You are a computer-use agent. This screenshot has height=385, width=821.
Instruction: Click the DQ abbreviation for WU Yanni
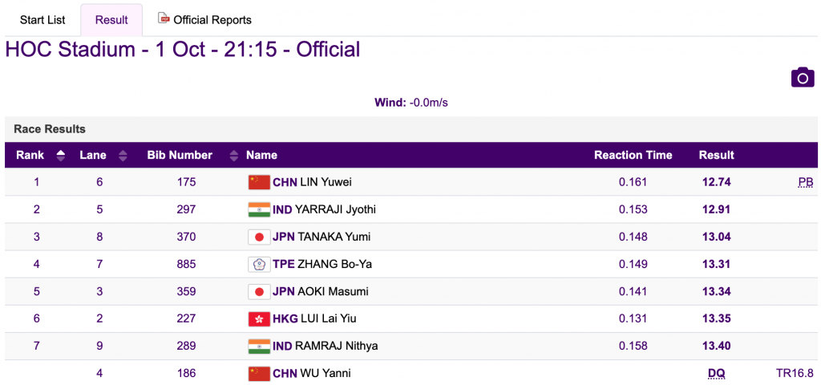point(716,373)
